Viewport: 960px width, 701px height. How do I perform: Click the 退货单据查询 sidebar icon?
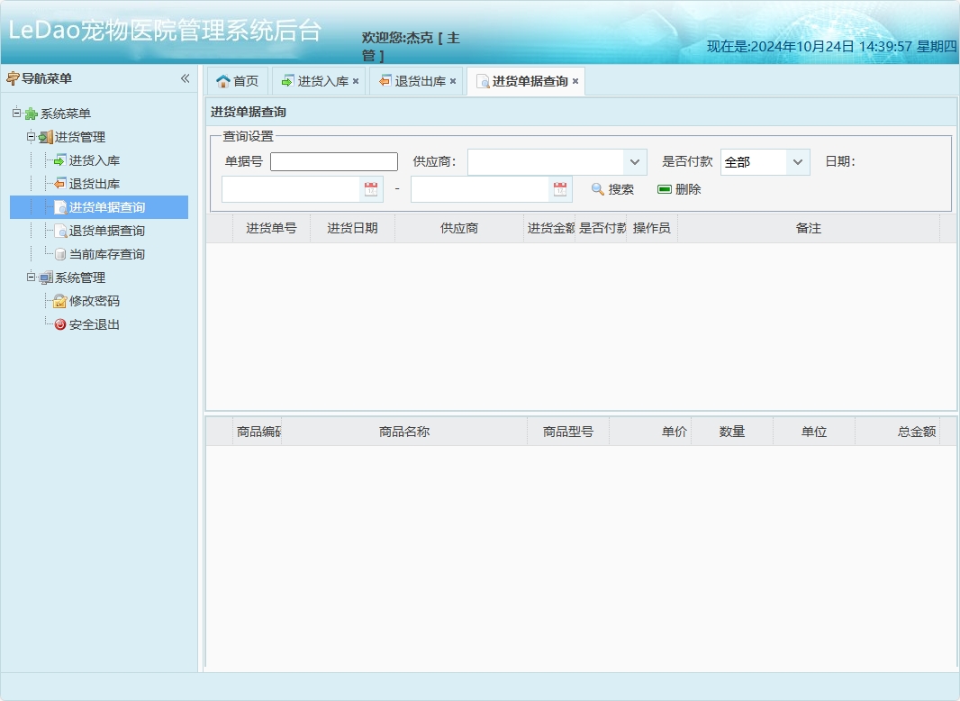[61, 230]
